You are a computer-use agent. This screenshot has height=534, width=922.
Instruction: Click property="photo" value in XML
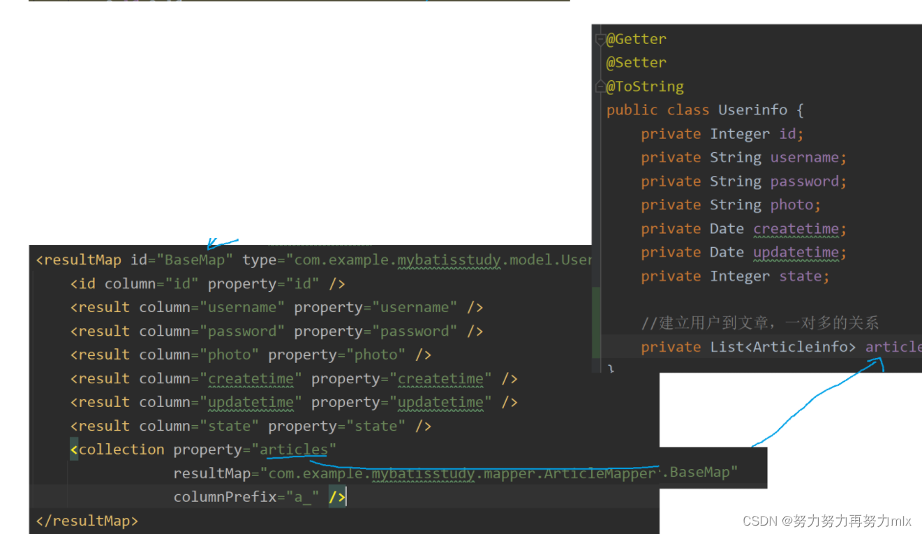click(x=376, y=355)
